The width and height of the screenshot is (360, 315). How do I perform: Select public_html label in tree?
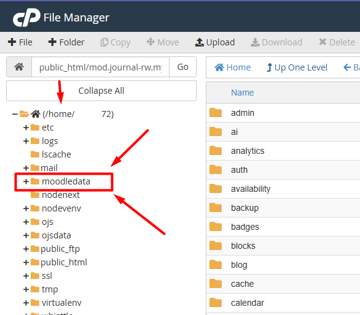64,262
